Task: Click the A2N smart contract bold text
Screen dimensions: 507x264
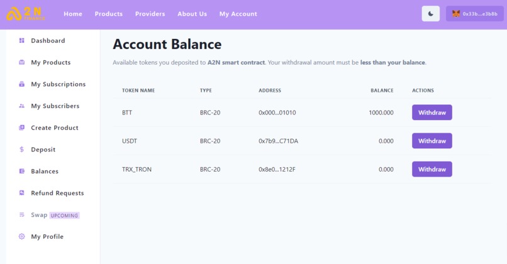Action: pyautogui.click(x=236, y=62)
